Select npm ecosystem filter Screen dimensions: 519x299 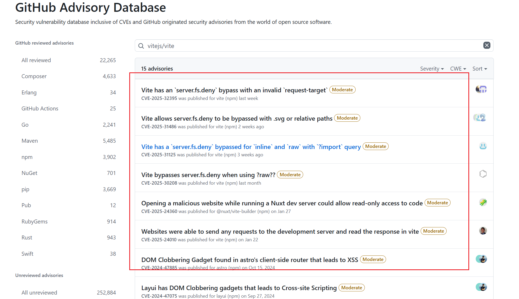27,157
